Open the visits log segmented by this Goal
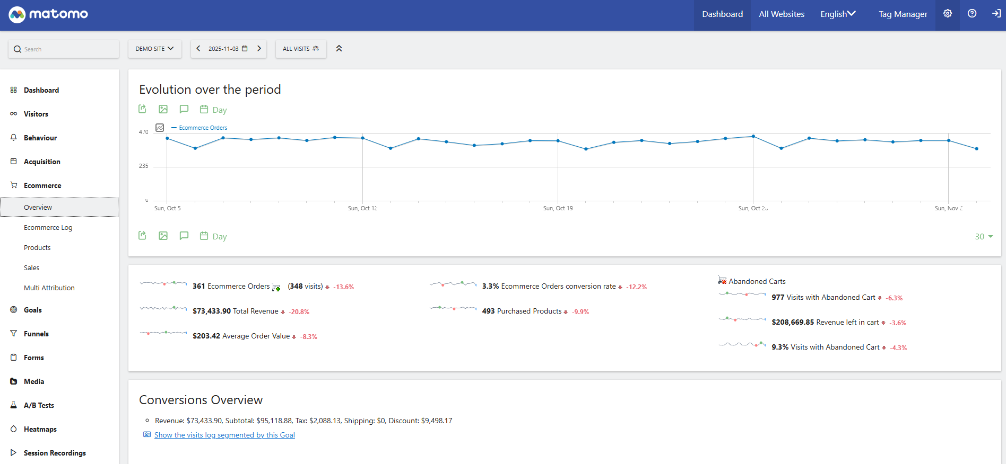 224,435
